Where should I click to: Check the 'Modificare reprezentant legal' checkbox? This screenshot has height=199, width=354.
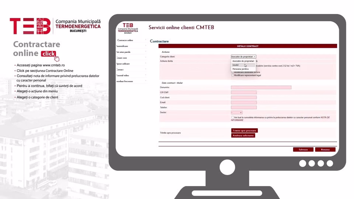pos(233,75)
